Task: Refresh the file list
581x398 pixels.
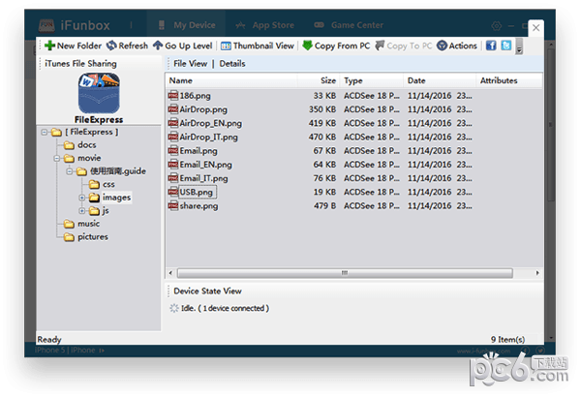Action: tap(127, 46)
